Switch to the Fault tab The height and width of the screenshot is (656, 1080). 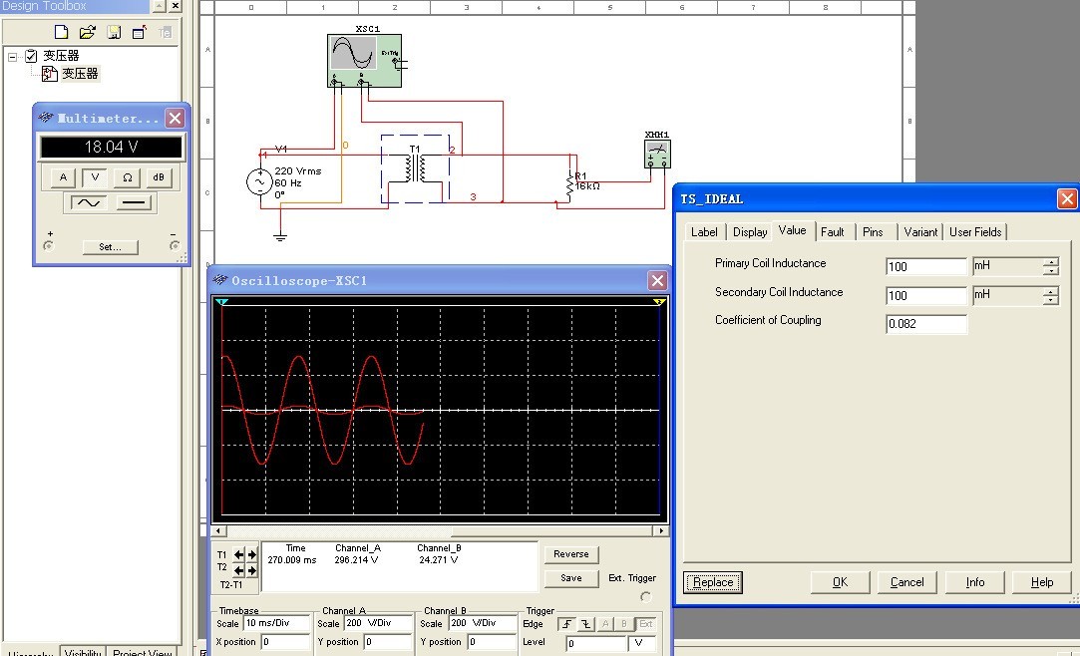[x=832, y=231]
